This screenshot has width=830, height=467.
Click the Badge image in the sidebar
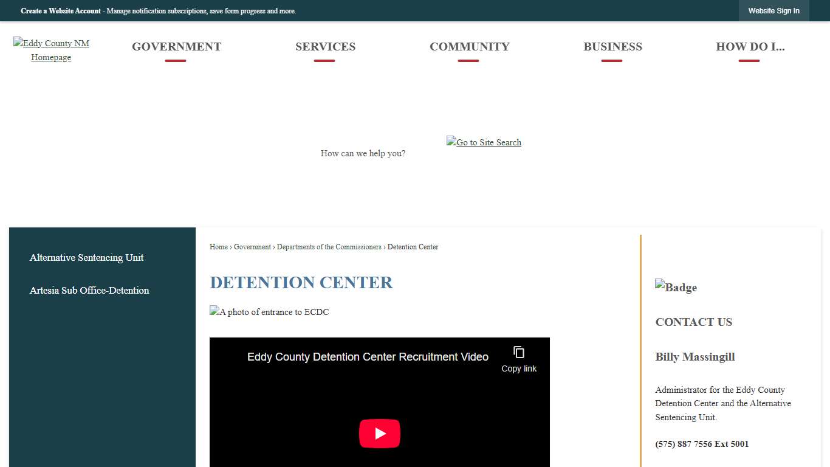coord(676,287)
